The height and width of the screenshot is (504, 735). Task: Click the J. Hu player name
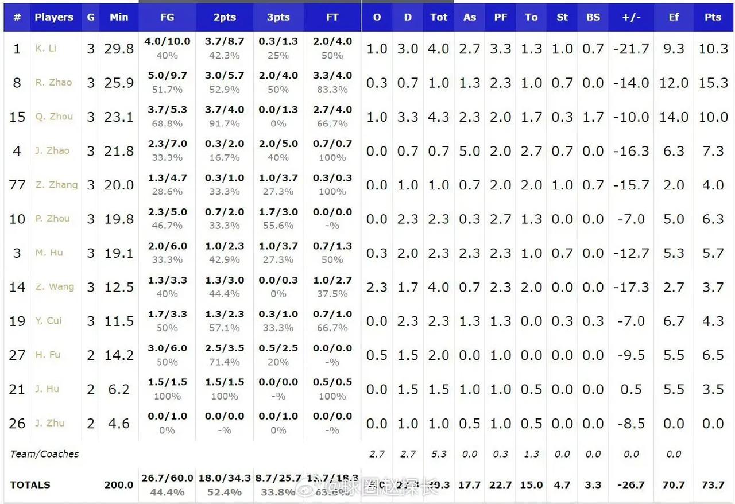coord(47,389)
